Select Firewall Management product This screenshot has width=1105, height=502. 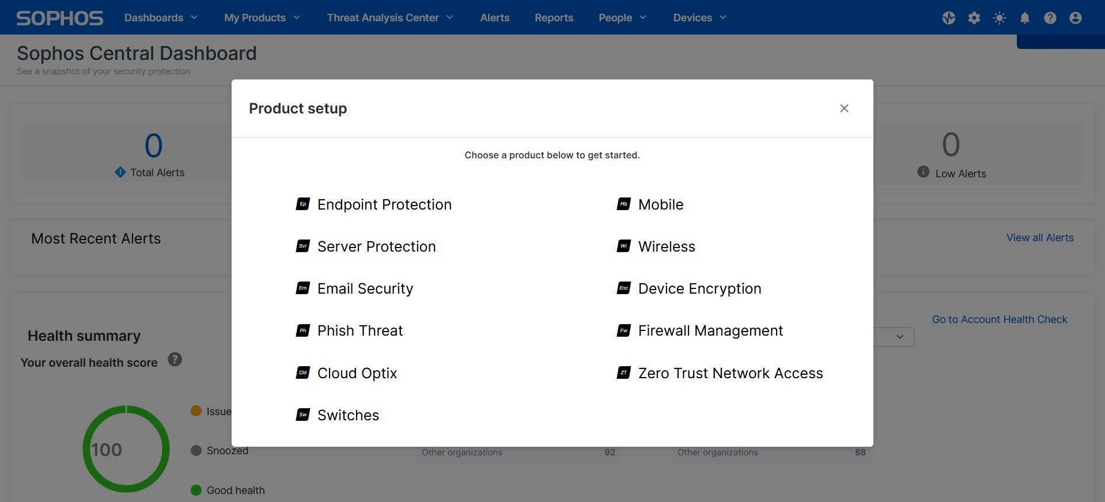coord(710,330)
